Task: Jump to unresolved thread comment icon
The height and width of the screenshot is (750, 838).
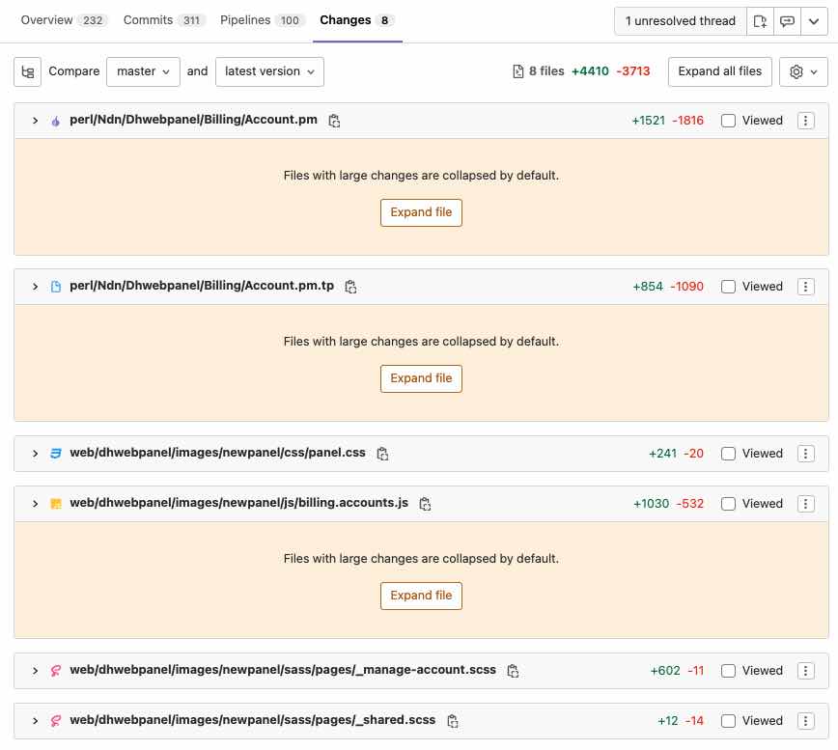Action: pyautogui.click(x=787, y=21)
